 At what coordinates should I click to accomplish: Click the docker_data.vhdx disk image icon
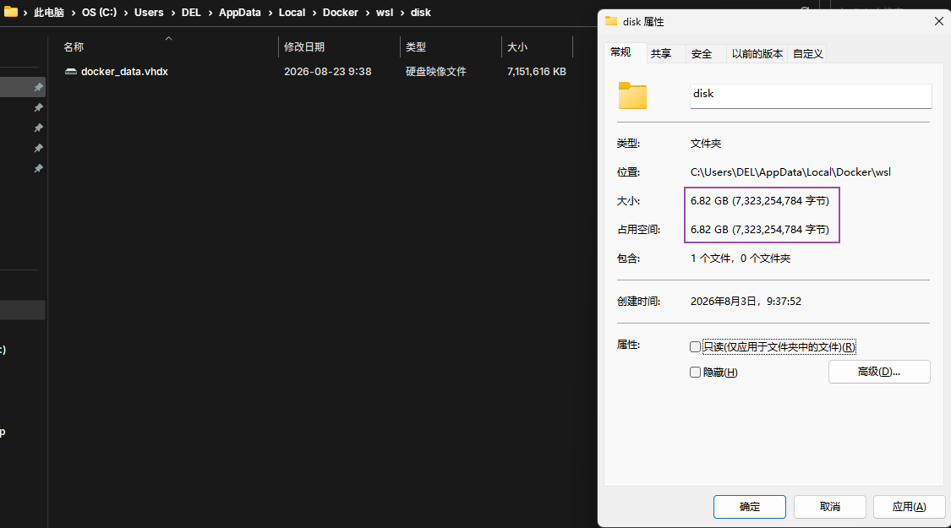tap(71, 72)
